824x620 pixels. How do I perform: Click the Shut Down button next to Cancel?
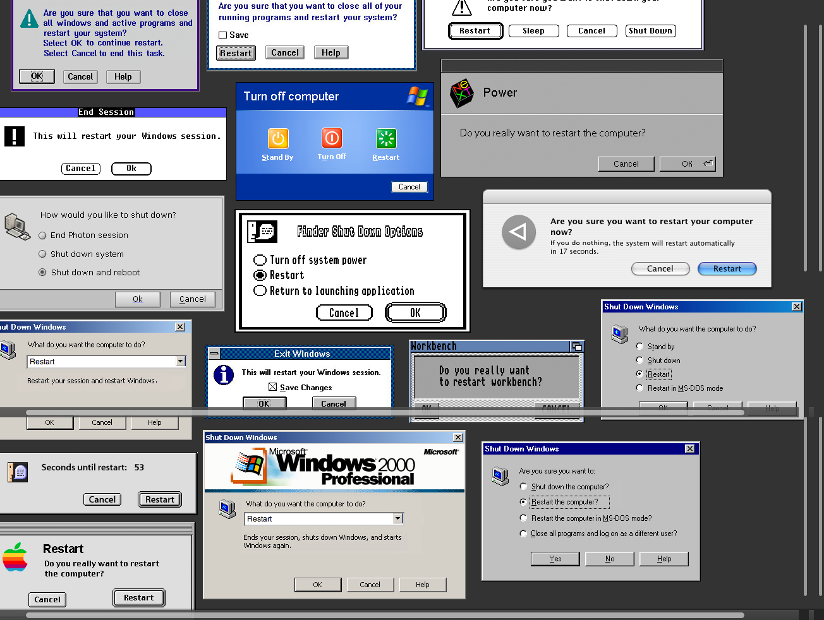650,31
